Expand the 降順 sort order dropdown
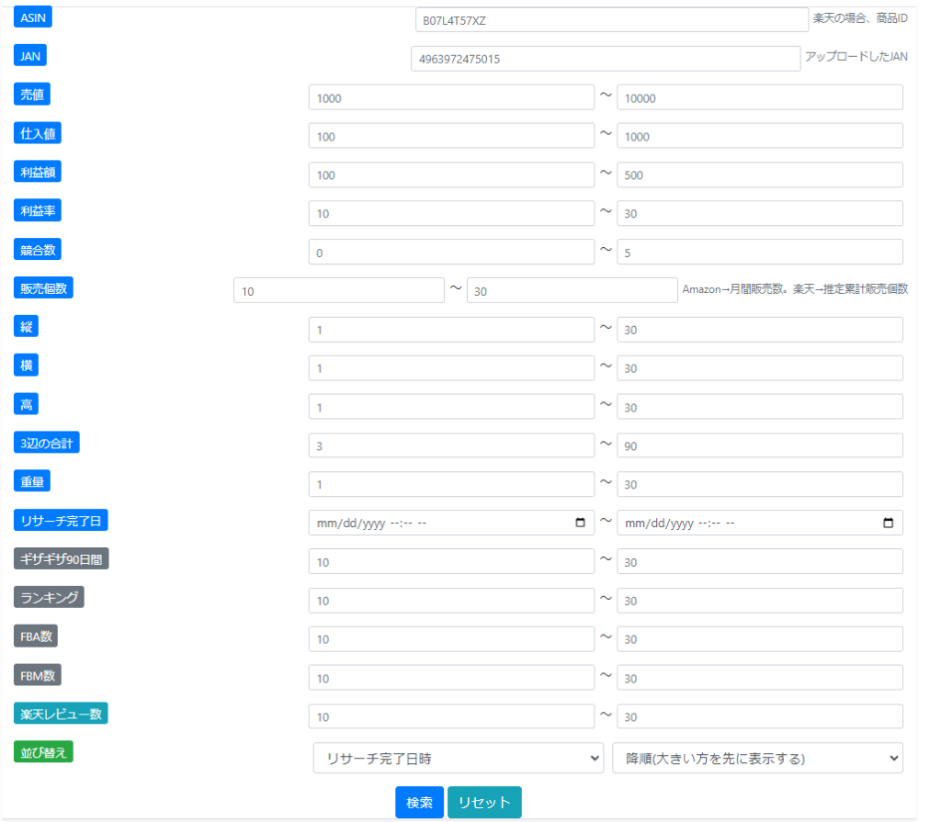The image size is (941, 822). tap(757, 758)
